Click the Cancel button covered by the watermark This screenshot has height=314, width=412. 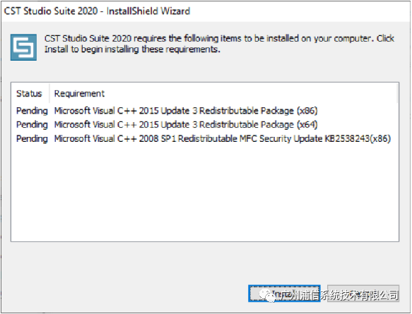point(363,294)
